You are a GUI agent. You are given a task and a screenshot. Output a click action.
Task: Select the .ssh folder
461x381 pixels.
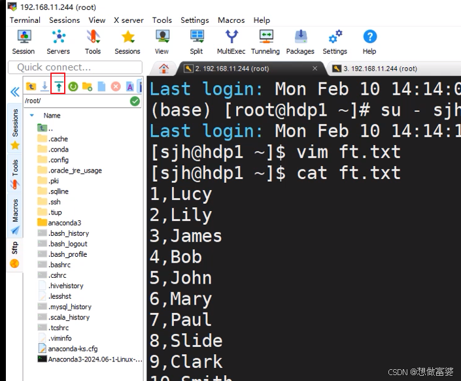coord(49,202)
